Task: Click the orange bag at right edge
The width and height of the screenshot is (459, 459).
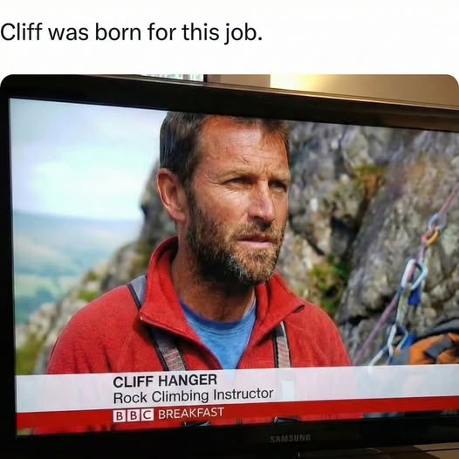Action: pos(435,348)
